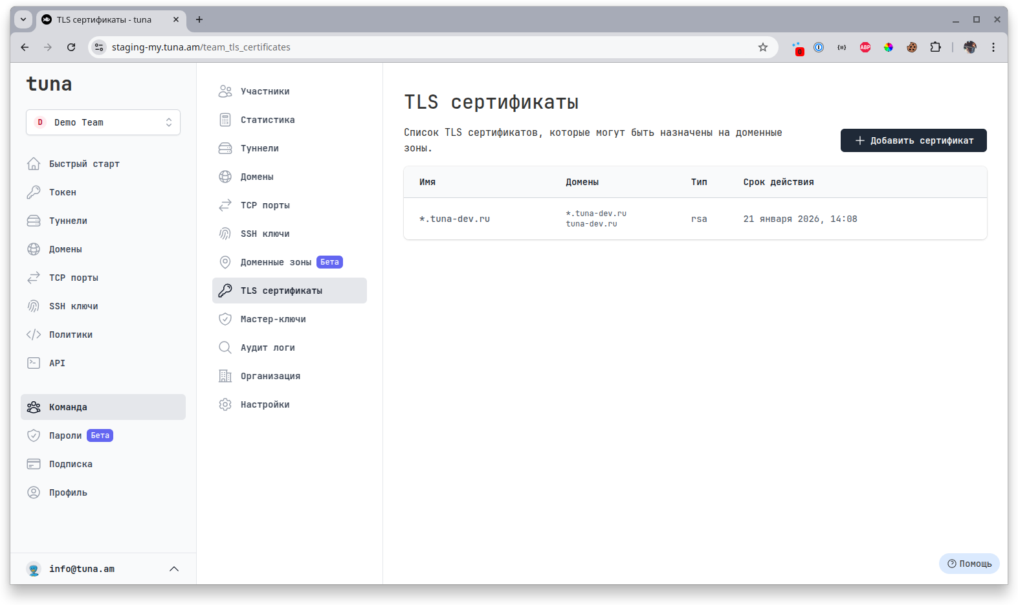Click the rsa type cell
The image size is (1018, 605).
(699, 219)
